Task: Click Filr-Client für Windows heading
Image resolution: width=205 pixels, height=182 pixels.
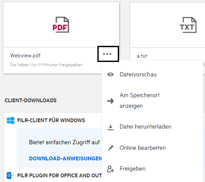Action: (51, 120)
